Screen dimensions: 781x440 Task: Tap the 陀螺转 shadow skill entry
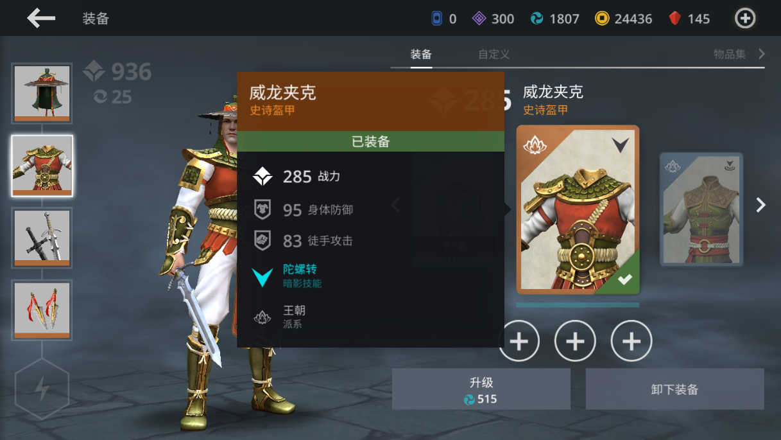(302, 276)
